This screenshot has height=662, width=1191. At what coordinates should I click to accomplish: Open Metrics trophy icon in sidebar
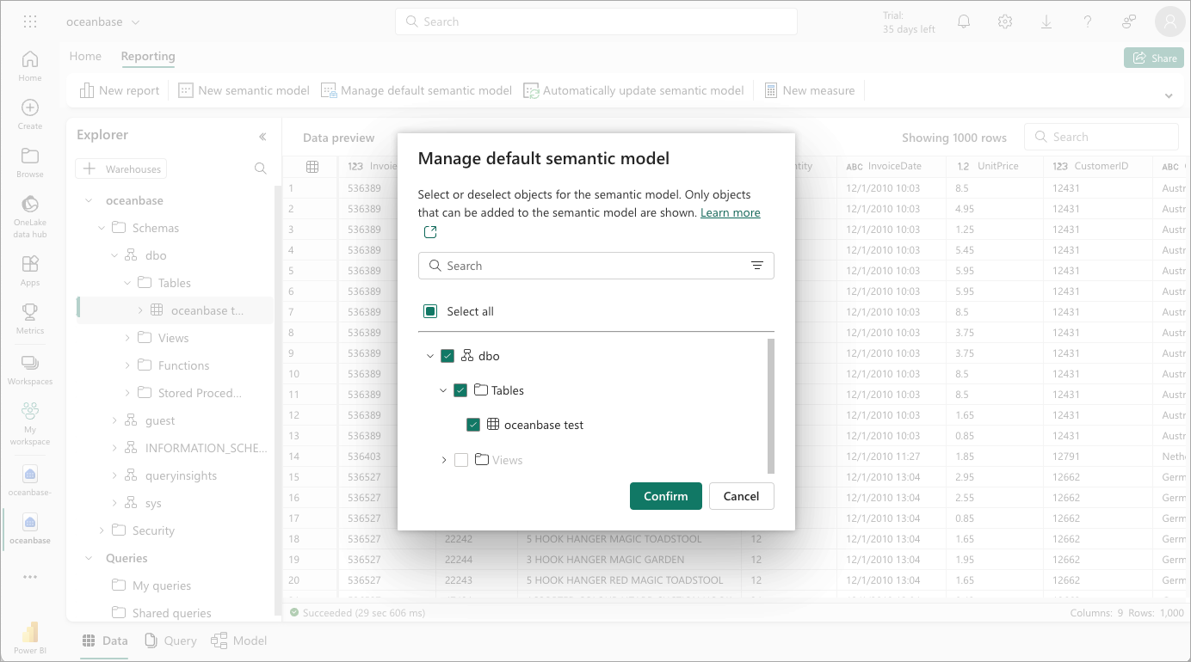click(x=30, y=316)
